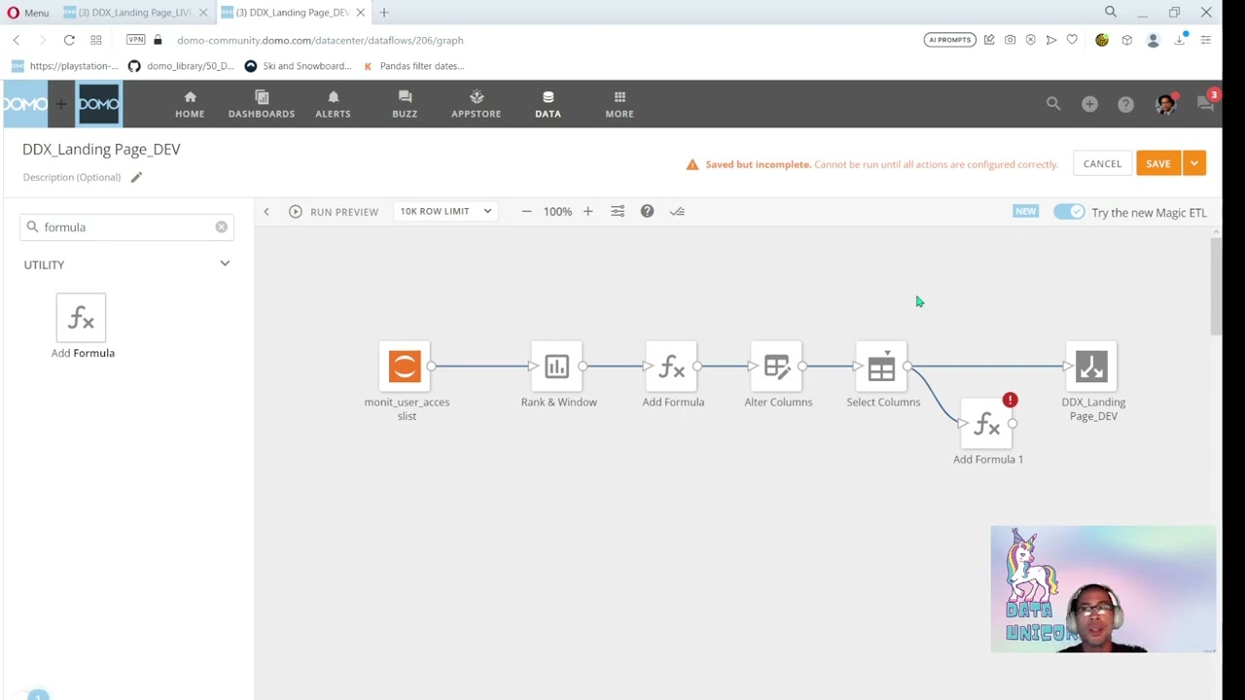Zoom out the canvas with minus
Viewport: 1245px width, 700px height.
tap(526, 211)
